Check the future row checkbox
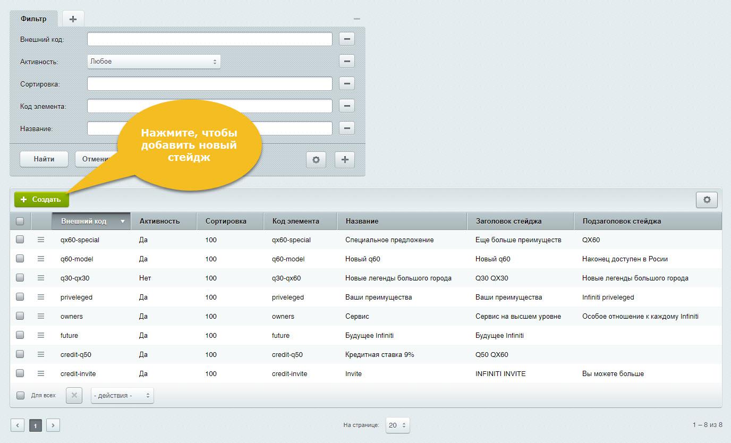Image resolution: width=731 pixels, height=443 pixels. (20, 335)
